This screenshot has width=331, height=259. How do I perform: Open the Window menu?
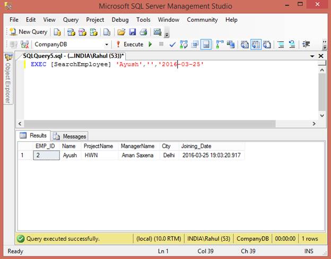click(169, 20)
